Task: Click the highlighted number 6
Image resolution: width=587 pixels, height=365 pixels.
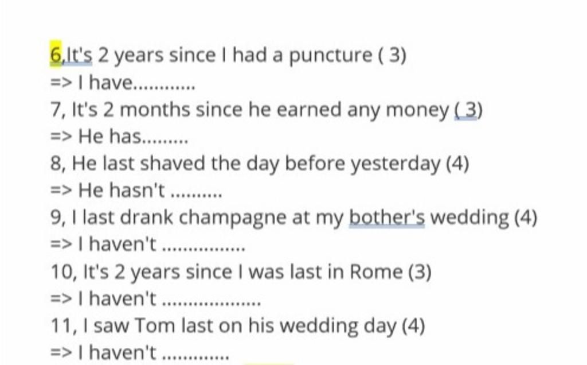Action: click(x=56, y=55)
